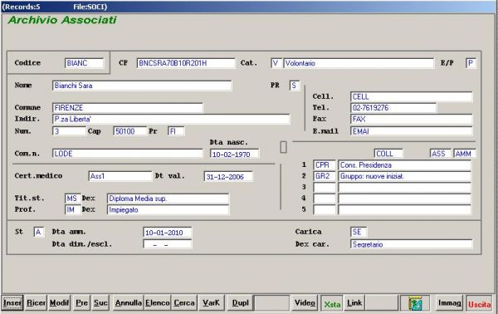The image size is (498, 314).
Task: Click the Comune field FIRENZE
Action: 128,108
